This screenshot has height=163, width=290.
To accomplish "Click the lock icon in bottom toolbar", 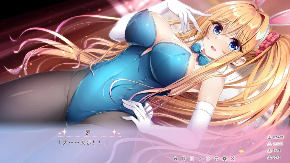I will click(175, 159).
